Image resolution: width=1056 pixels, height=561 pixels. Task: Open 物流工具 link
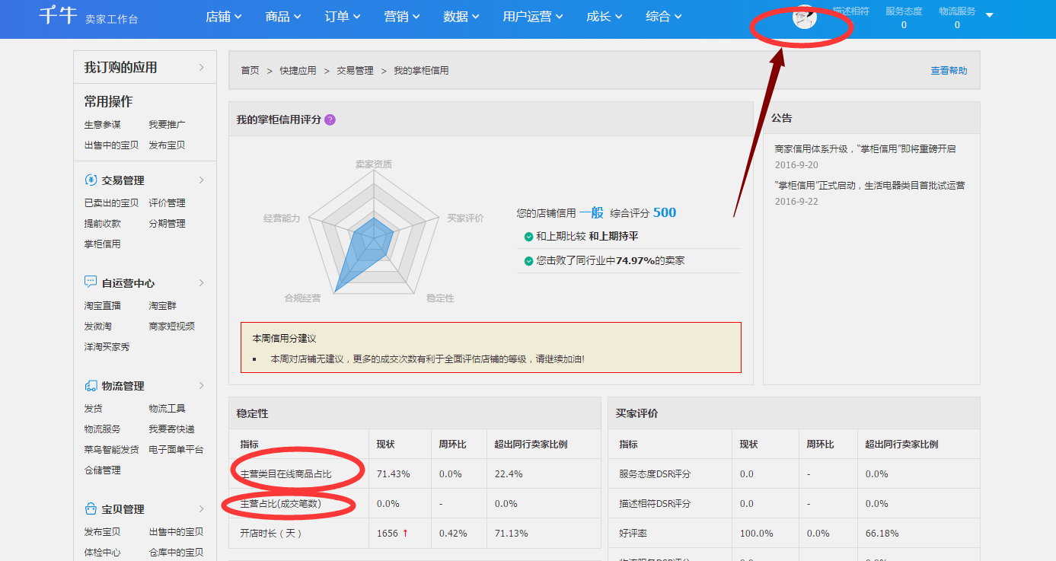167,408
